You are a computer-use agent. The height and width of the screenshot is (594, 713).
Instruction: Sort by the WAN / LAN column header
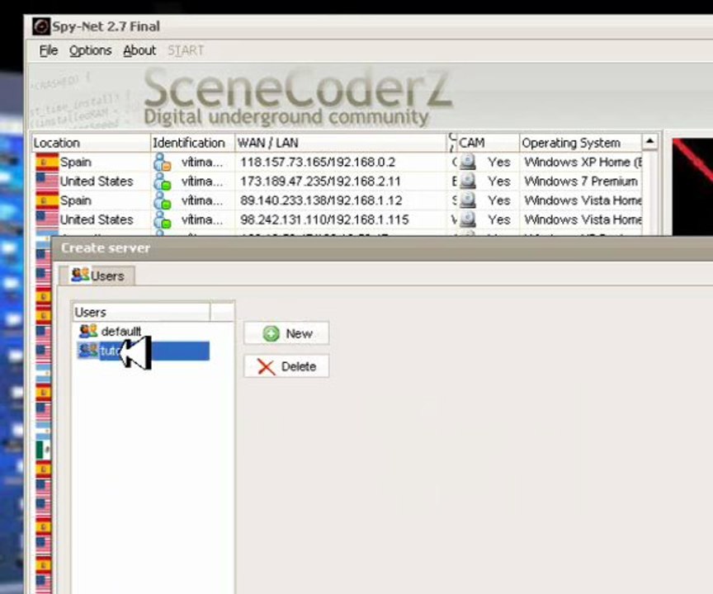click(341, 143)
